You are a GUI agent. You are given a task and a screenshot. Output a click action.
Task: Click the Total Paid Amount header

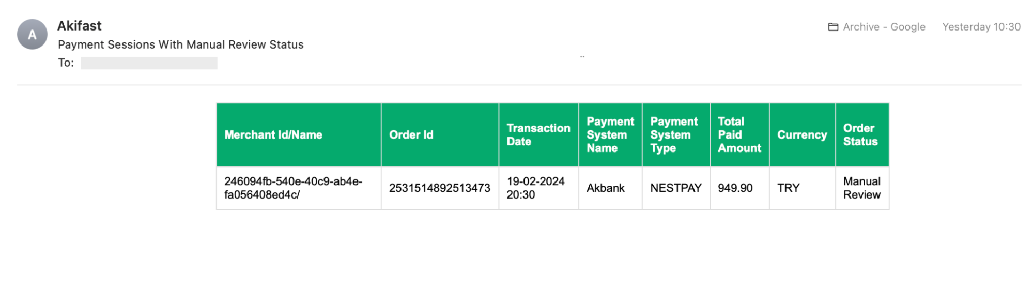[739, 135]
